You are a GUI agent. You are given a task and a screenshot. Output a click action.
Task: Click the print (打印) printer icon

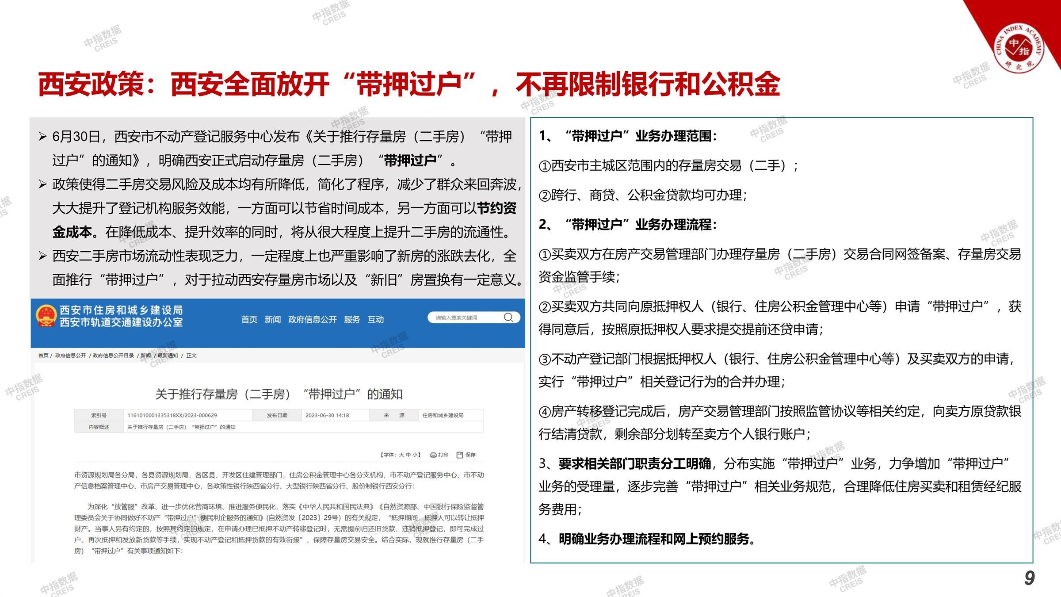pyautogui.click(x=433, y=455)
